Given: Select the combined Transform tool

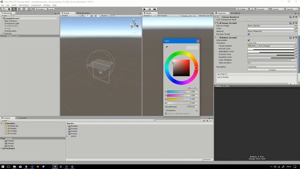Looking at the screenshot, I should pos(29,9).
